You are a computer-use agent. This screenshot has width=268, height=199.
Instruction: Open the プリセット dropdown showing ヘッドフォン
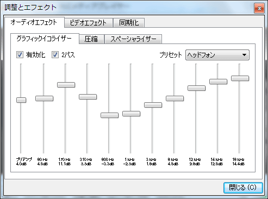click(x=217, y=55)
